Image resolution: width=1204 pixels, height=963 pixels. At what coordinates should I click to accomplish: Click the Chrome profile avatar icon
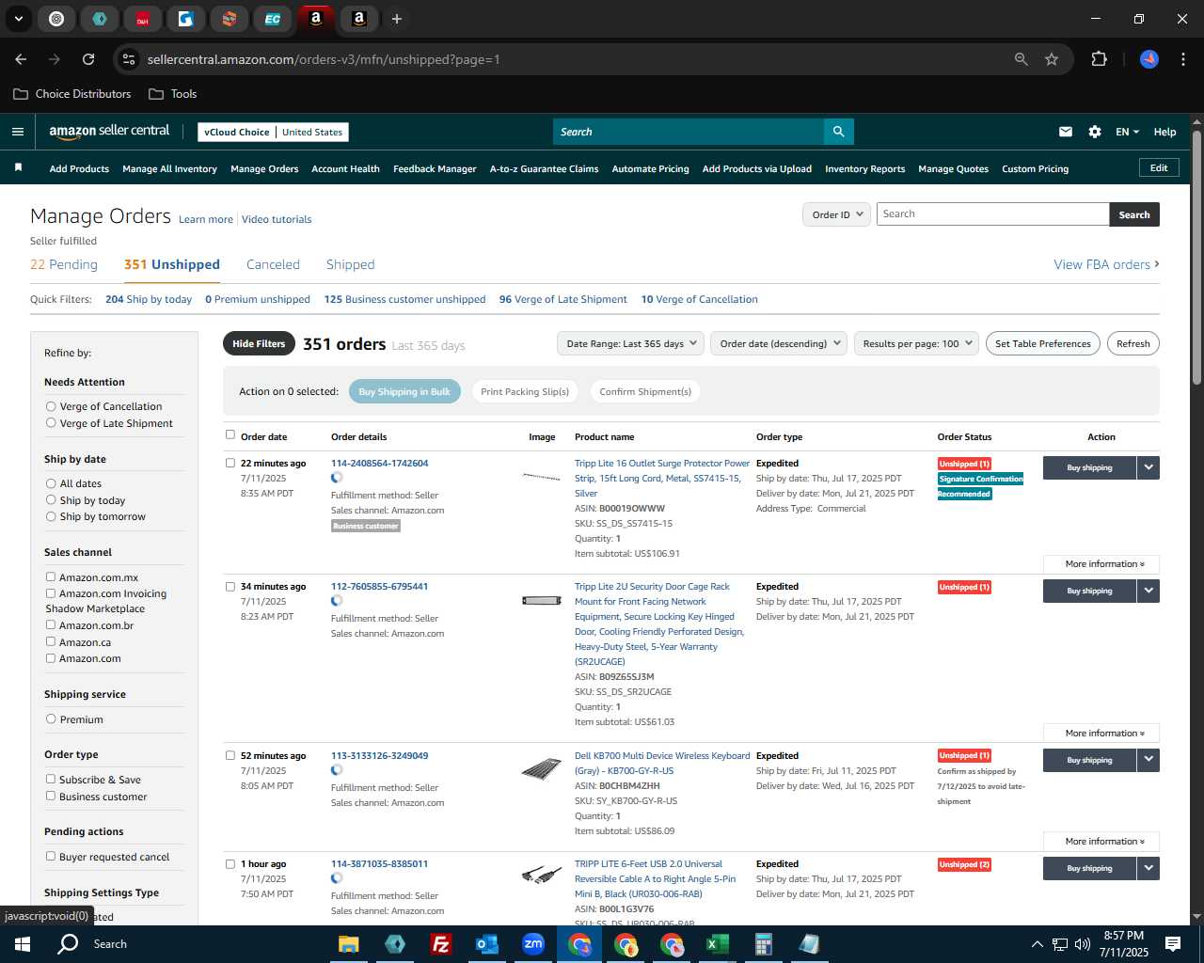pyautogui.click(x=1149, y=59)
